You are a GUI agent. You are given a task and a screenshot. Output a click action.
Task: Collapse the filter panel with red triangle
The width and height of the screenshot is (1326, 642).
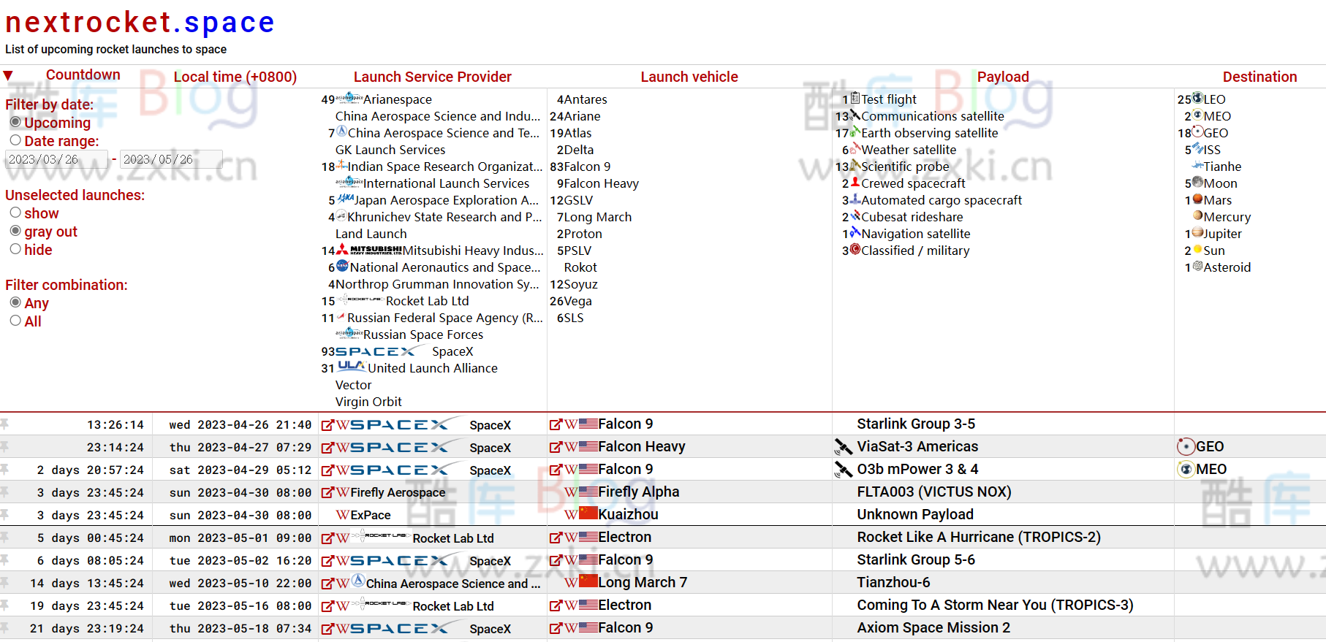coord(8,75)
